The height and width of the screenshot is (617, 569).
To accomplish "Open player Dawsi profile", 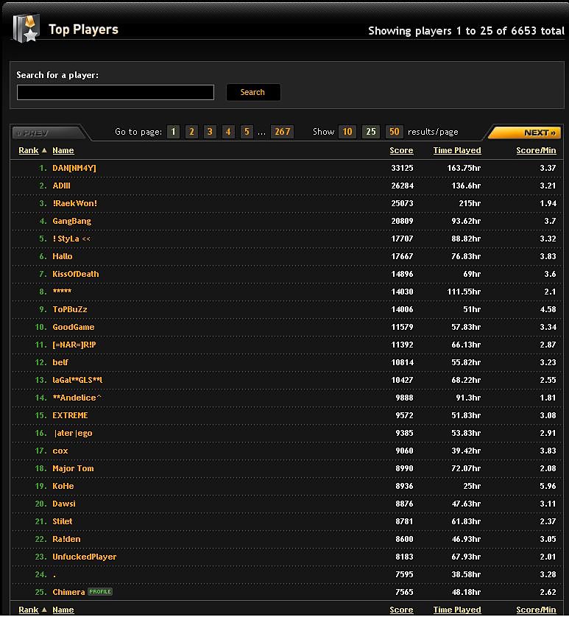I will [64, 504].
